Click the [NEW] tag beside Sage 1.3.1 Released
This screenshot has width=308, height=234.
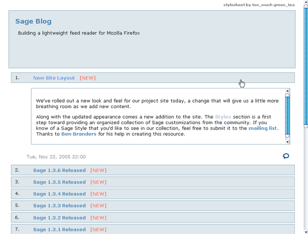tap(98, 230)
